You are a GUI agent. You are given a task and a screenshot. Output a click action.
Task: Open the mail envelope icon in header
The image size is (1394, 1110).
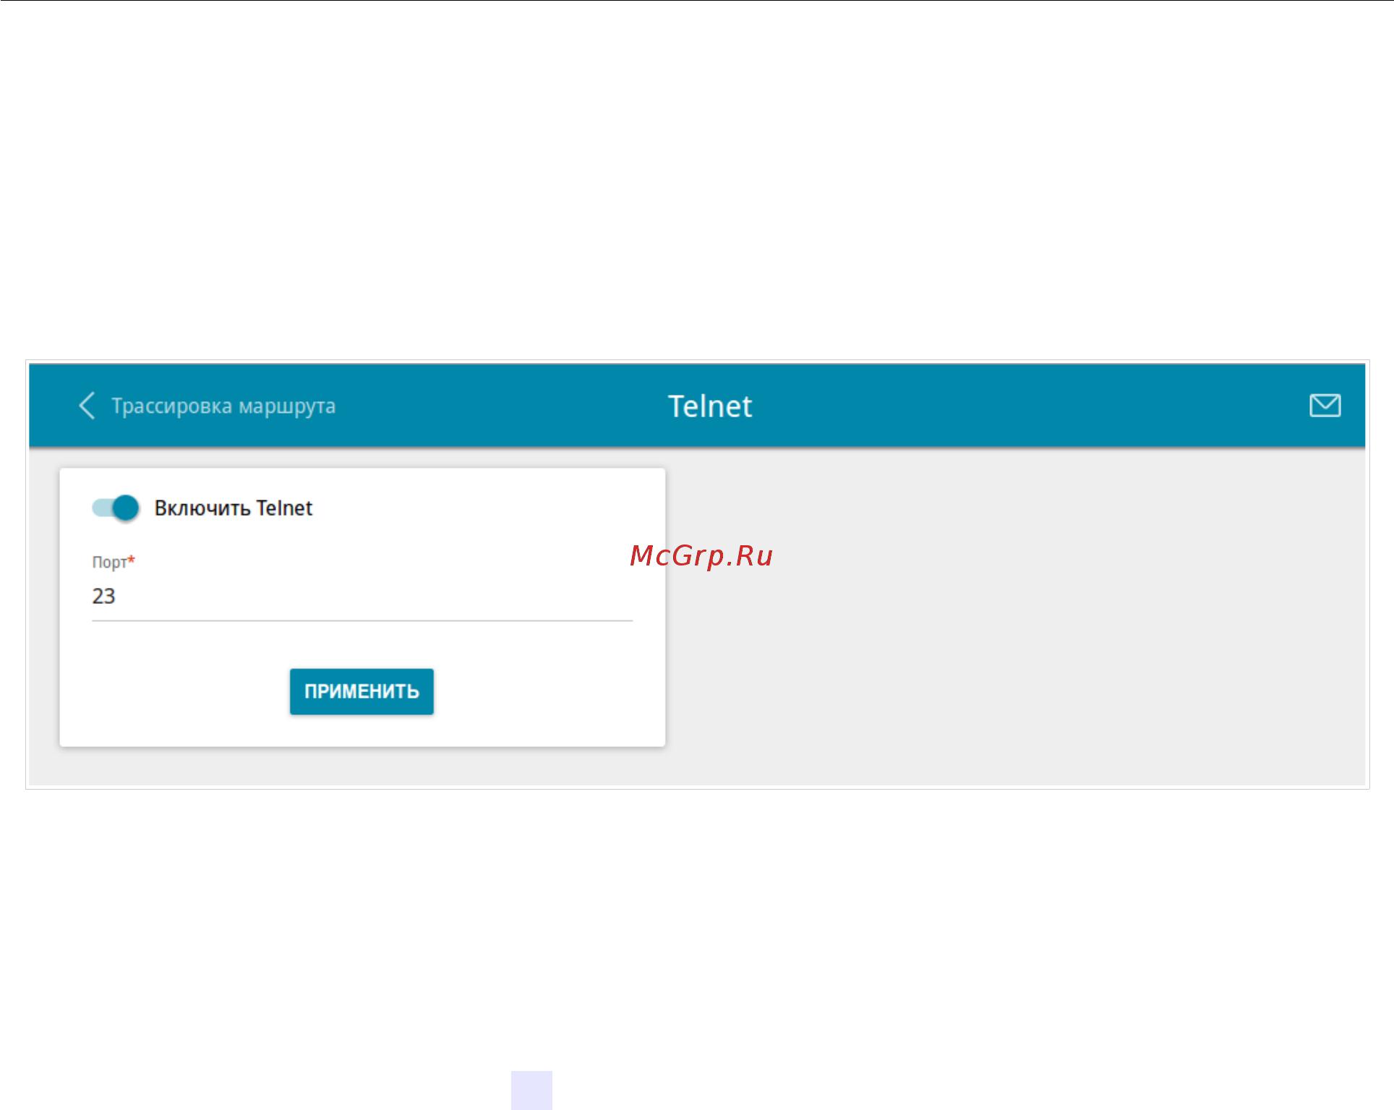1325,406
